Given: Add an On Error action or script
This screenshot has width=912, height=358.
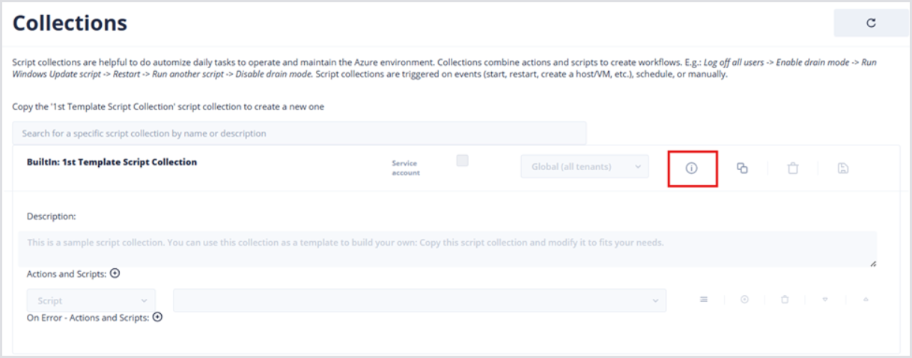Looking at the screenshot, I should tap(157, 318).
